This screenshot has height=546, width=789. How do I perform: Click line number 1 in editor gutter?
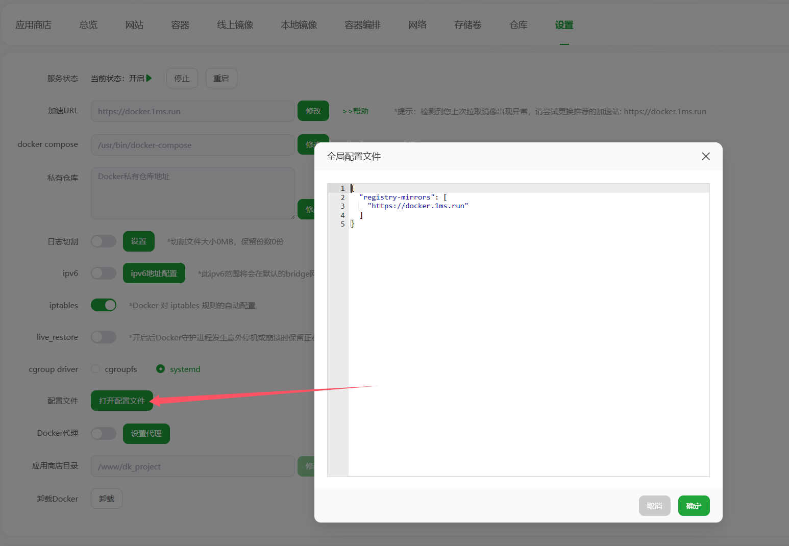coord(342,188)
